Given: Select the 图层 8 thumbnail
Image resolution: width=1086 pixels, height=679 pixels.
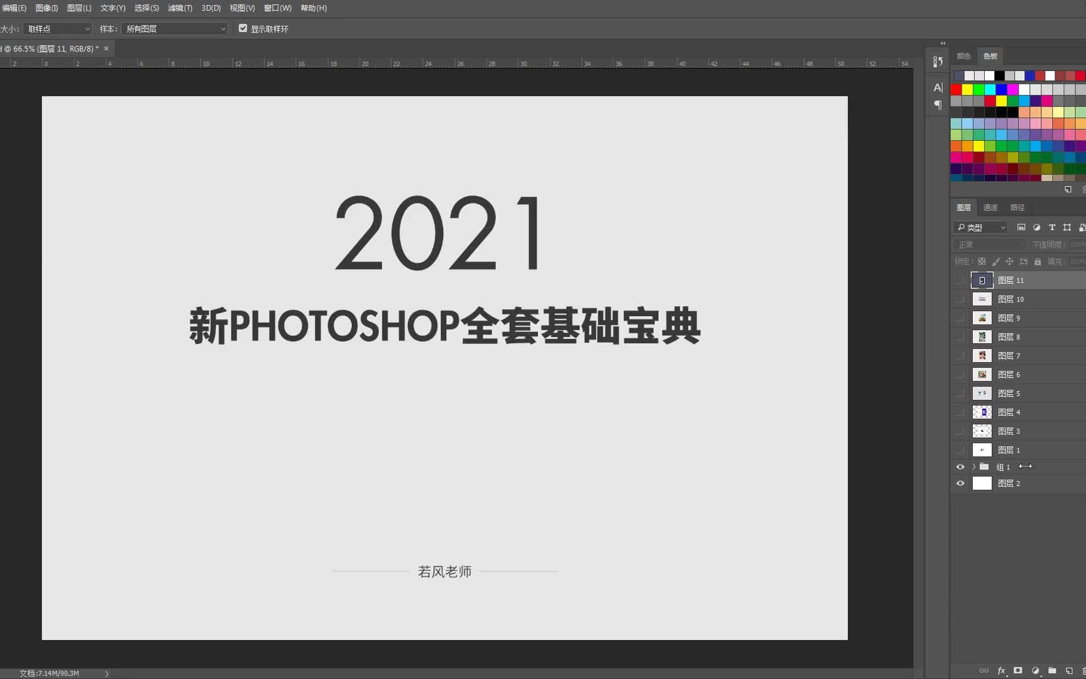Looking at the screenshot, I should pyautogui.click(x=982, y=337).
